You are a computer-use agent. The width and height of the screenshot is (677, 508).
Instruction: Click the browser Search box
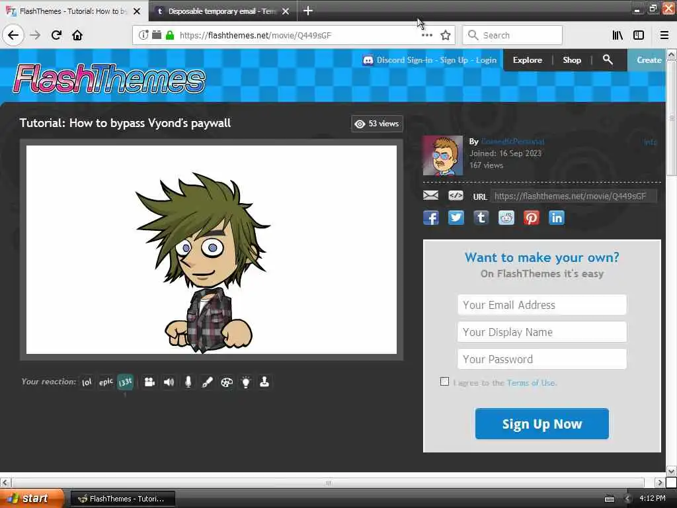click(x=512, y=35)
